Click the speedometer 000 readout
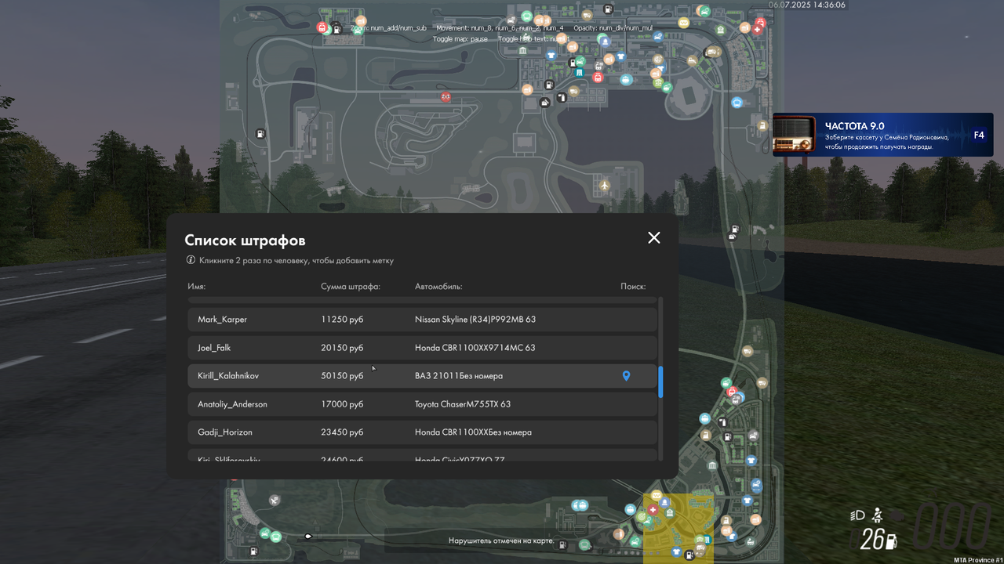Image resolution: width=1004 pixels, height=564 pixels. (954, 525)
